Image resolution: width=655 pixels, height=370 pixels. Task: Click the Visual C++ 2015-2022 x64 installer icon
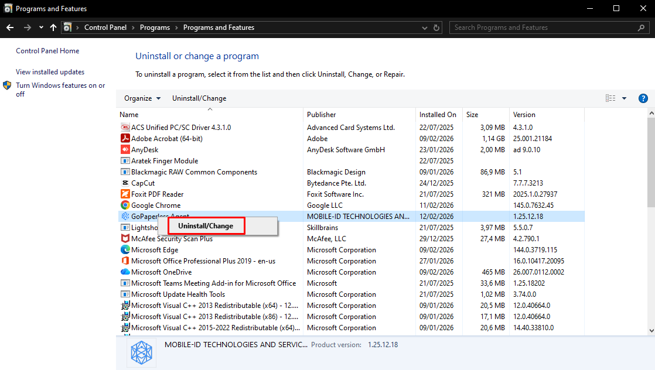125,327
